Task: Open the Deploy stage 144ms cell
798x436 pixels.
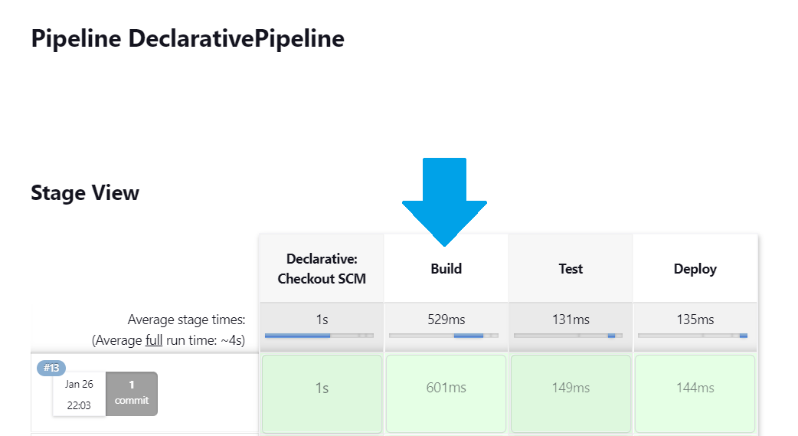Action: click(x=695, y=394)
